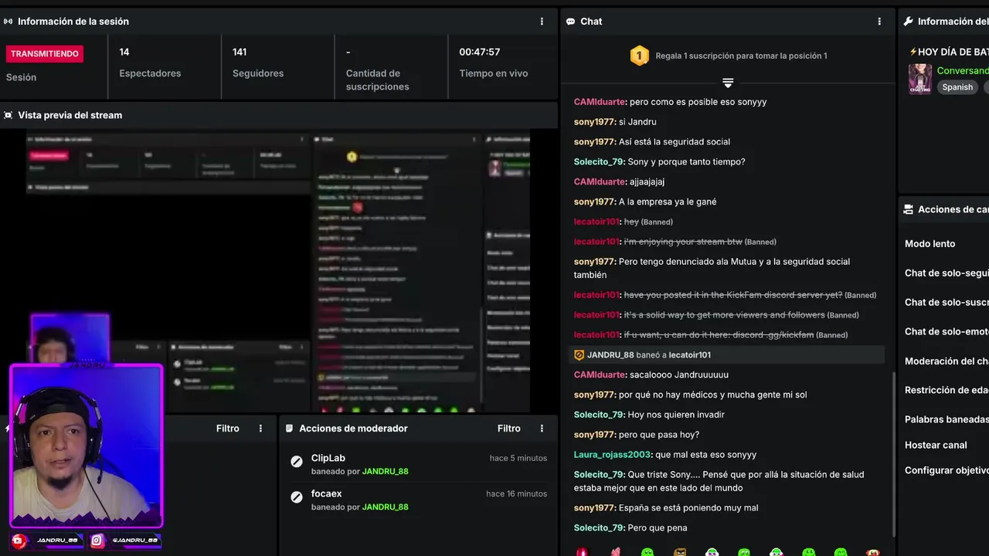Click the stream preview video area
This screenshot has height=556, width=989.
pos(278,270)
